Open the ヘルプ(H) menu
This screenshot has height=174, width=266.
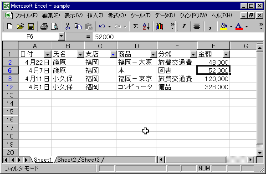pyautogui.click(x=222, y=15)
